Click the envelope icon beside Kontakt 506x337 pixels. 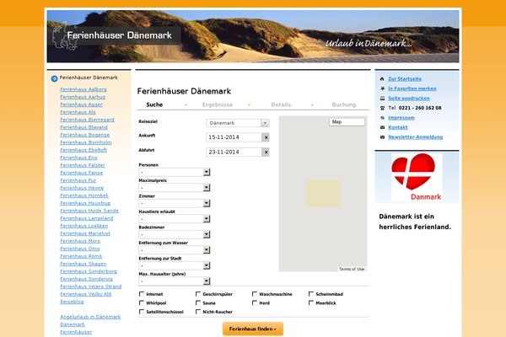[x=382, y=127]
